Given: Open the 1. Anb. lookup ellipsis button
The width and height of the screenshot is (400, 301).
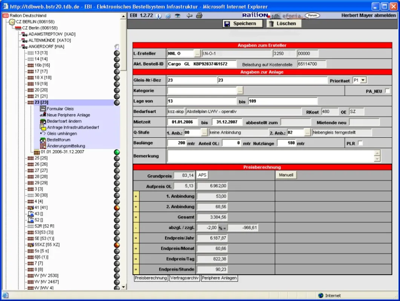Looking at the screenshot, I should point(204,132).
